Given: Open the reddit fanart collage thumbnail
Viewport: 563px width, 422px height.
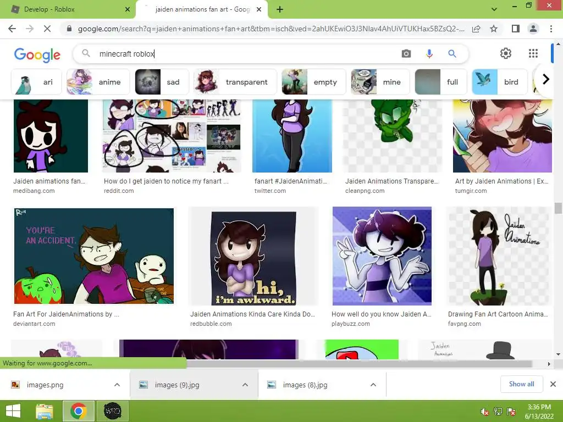Looking at the screenshot, I should [172, 136].
